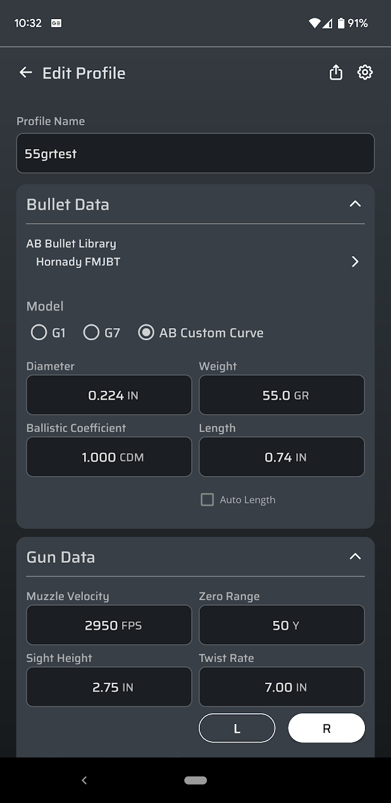This screenshot has height=803, width=391.
Task: Tap the Android back navigation button
Action: [84, 780]
